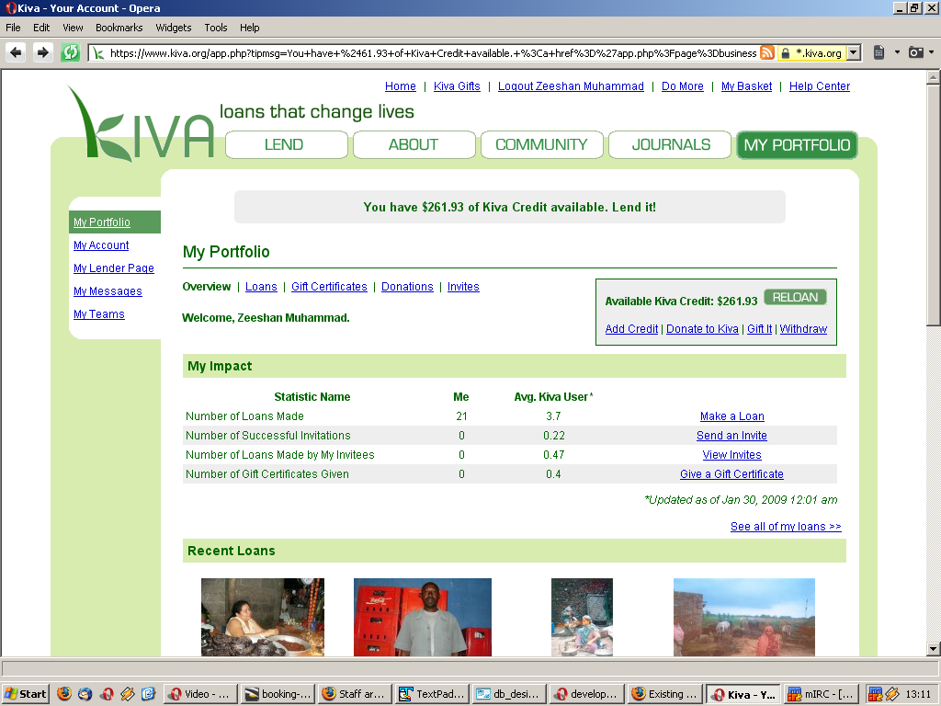Switch to the LEND tab
Viewport: 941px width, 706px height.
(286, 144)
